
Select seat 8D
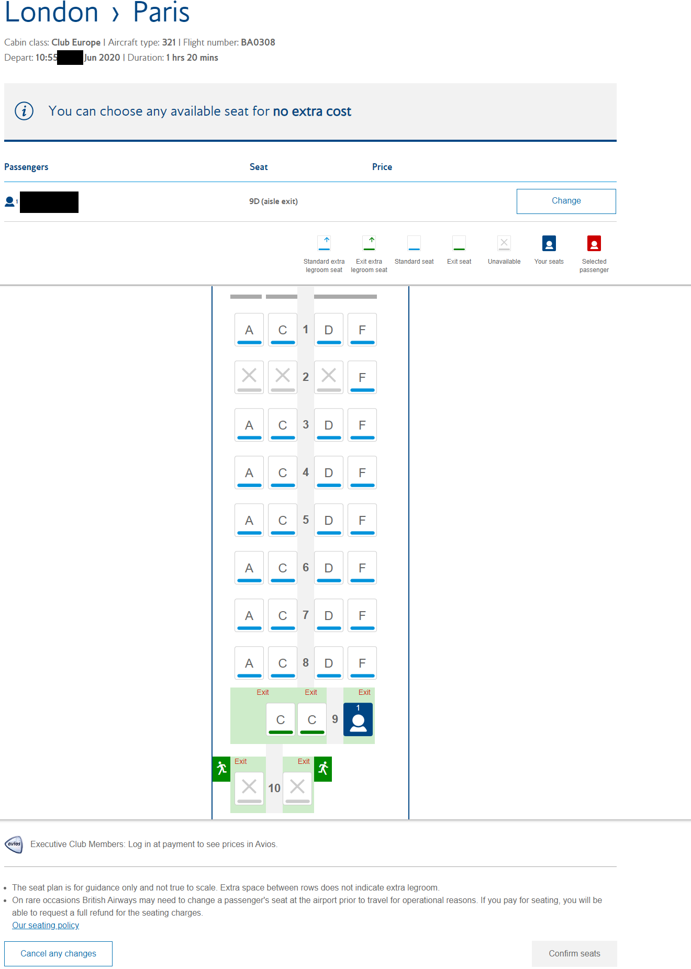point(329,663)
